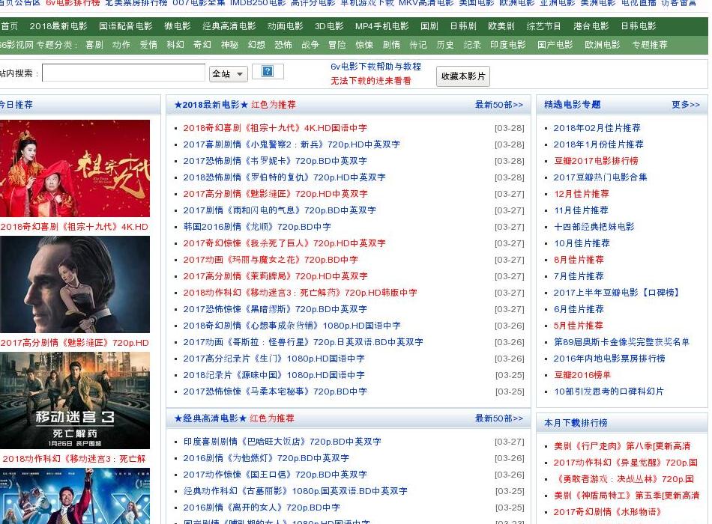Open 2017奇幻剧情《水形物语》 link
712x524 pixels.
pos(607,512)
